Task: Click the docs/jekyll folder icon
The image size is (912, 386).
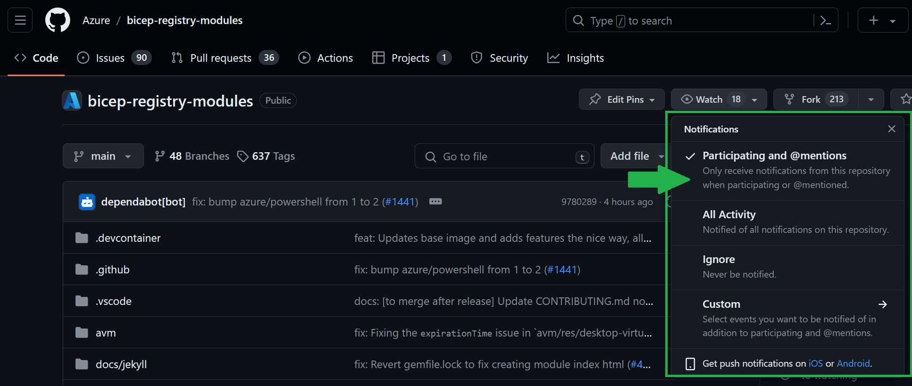Action: (x=82, y=364)
